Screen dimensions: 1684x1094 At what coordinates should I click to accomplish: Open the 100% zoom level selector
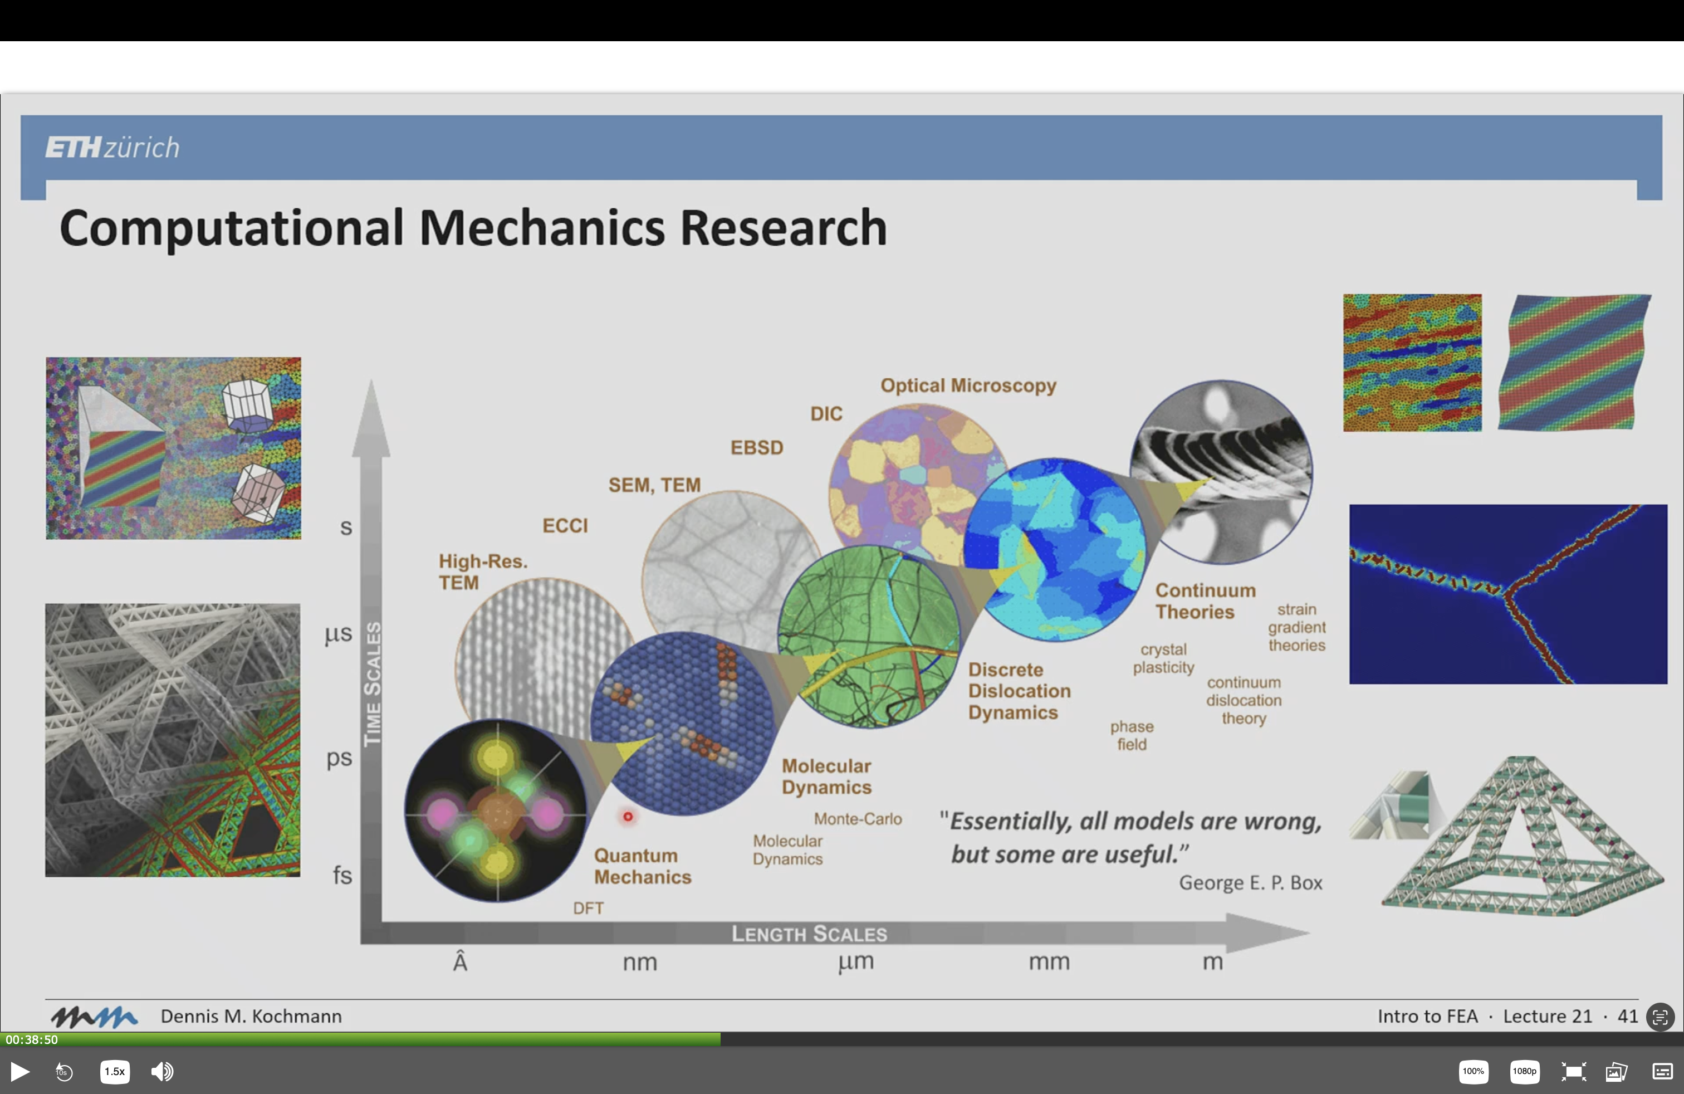(1473, 1071)
